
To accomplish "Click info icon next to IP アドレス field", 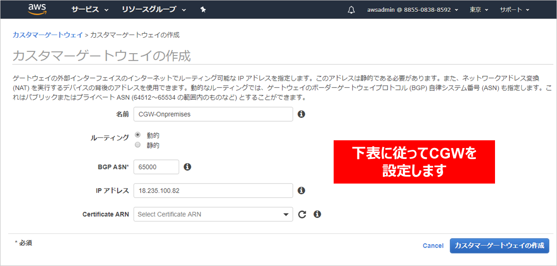I will pyautogui.click(x=301, y=191).
